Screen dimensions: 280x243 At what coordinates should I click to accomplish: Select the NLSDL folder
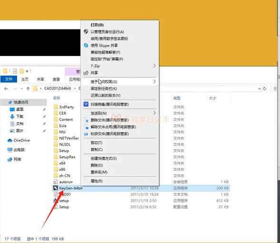(65, 145)
